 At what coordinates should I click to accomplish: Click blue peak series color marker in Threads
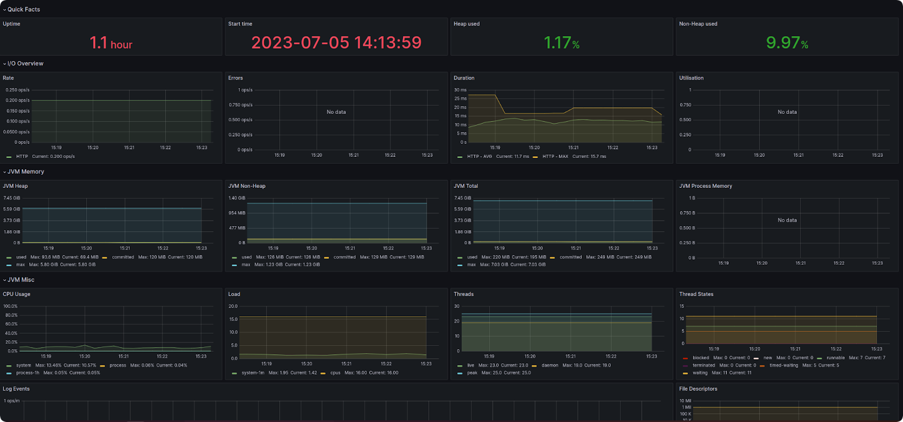460,373
